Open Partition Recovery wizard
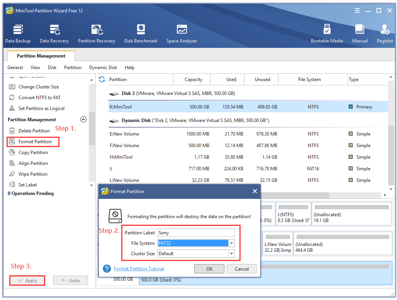397x300 pixels. tap(97, 34)
